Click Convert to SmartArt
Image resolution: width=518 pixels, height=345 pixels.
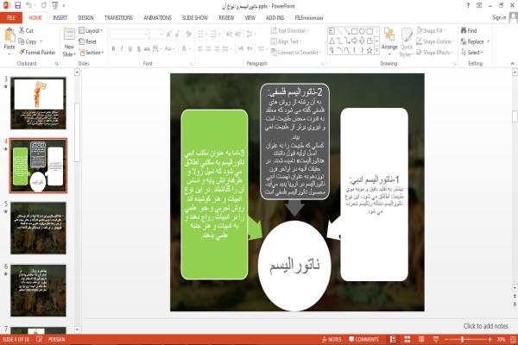[x=296, y=53]
